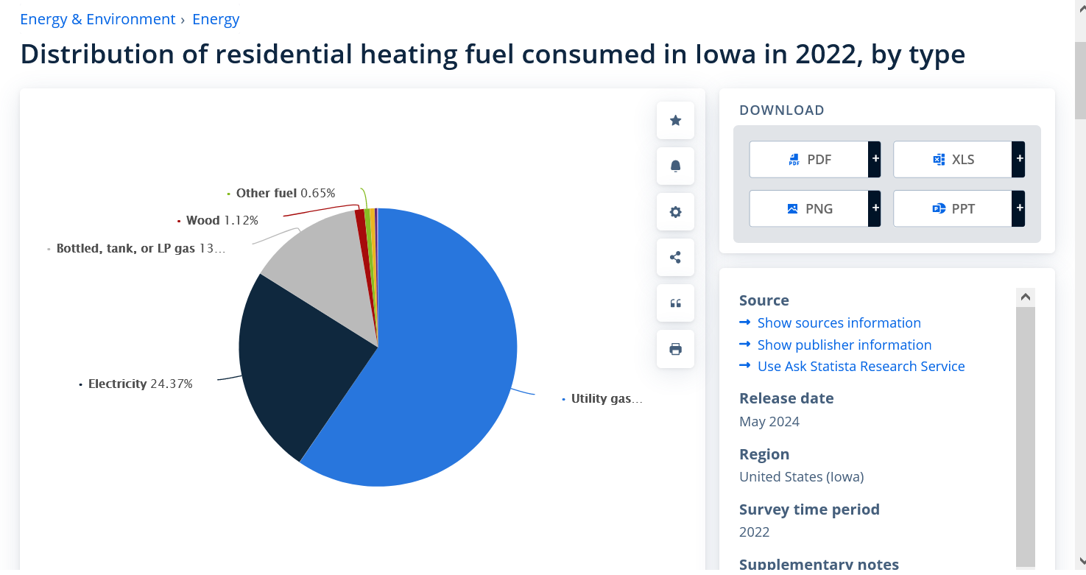The width and height of the screenshot is (1086, 575).
Task: Download chart as PDF
Action: pos(808,160)
